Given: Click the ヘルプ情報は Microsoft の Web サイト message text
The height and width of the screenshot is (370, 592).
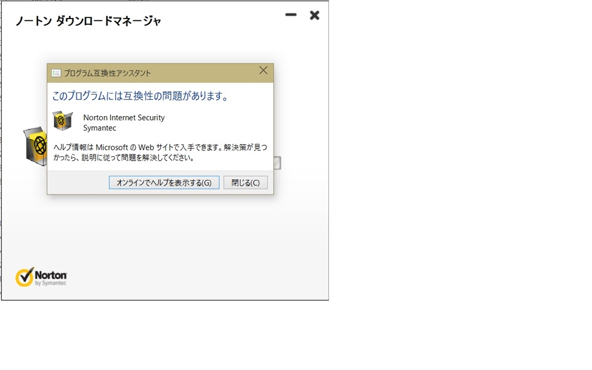Looking at the screenshot, I should point(160,153).
